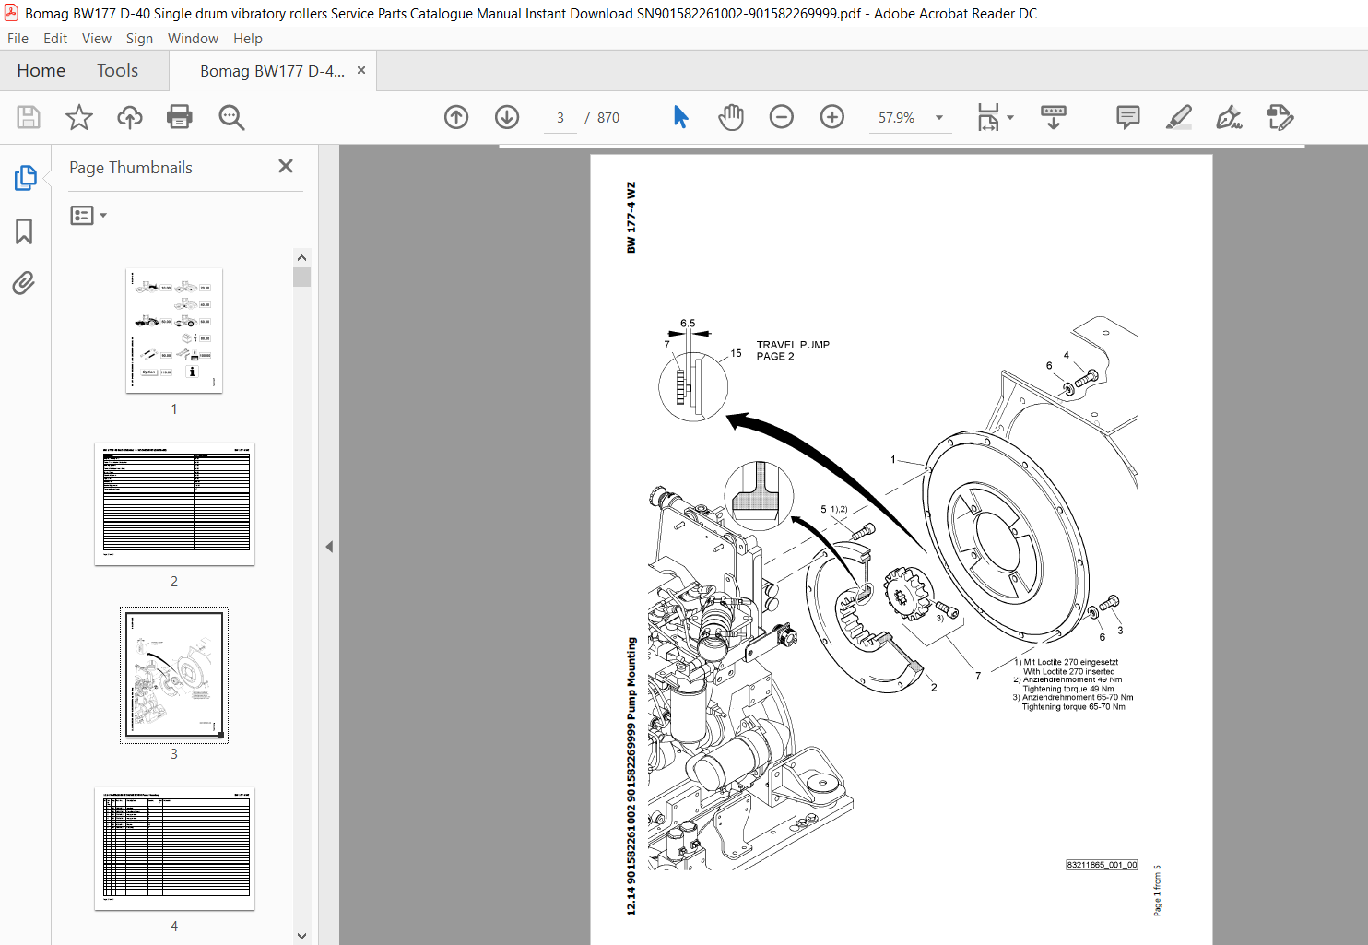Viewport: 1368px width, 945px height.
Task: Open the Sign menu
Action: click(x=139, y=39)
